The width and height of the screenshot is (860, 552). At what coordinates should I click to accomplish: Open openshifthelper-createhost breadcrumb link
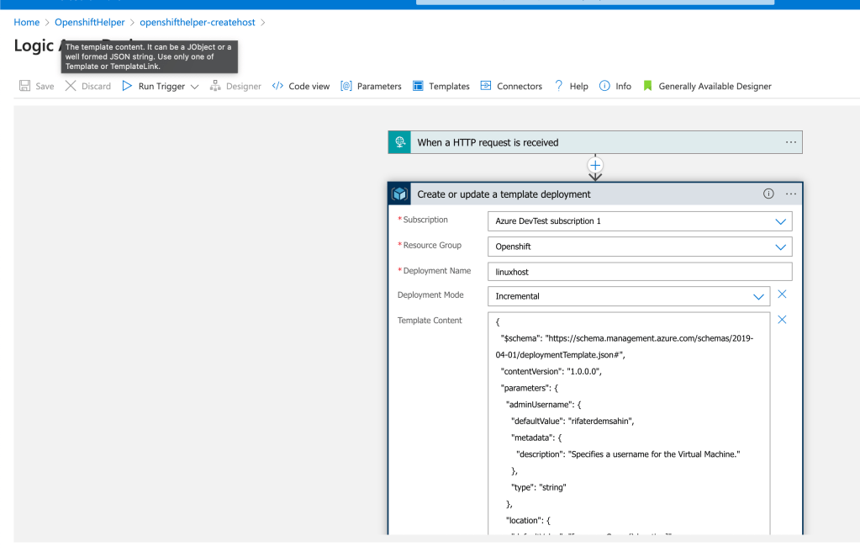(x=198, y=23)
